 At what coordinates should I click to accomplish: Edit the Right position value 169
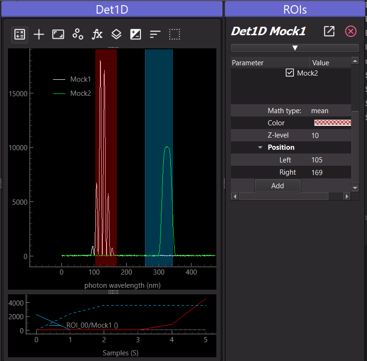pyautogui.click(x=331, y=173)
